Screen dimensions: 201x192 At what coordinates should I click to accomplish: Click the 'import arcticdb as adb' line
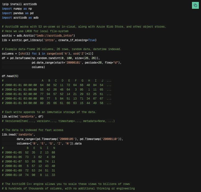tap(20, 18)
